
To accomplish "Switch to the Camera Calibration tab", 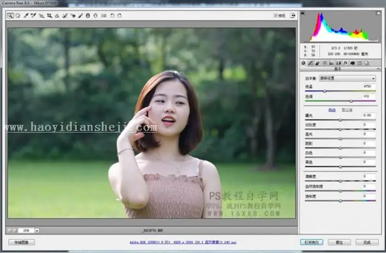I will 353,63.
